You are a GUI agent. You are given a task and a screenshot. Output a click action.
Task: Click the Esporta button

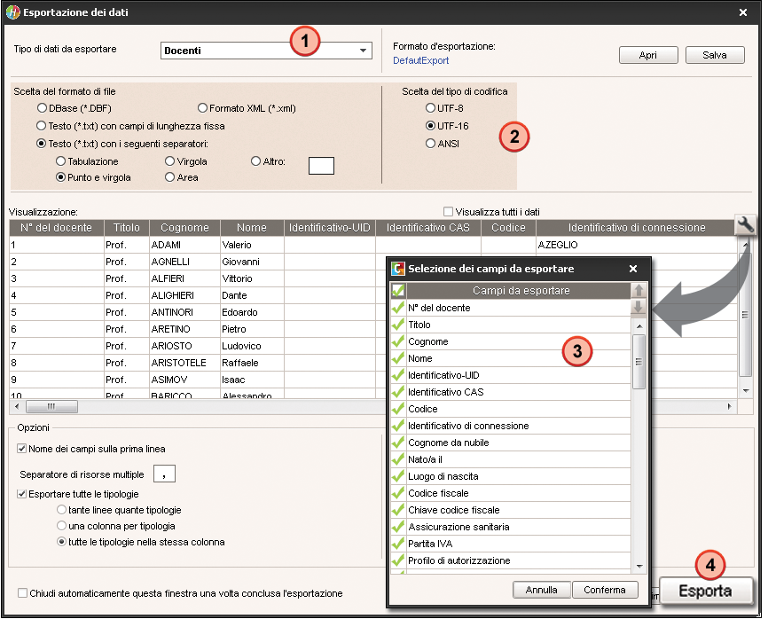[705, 592]
